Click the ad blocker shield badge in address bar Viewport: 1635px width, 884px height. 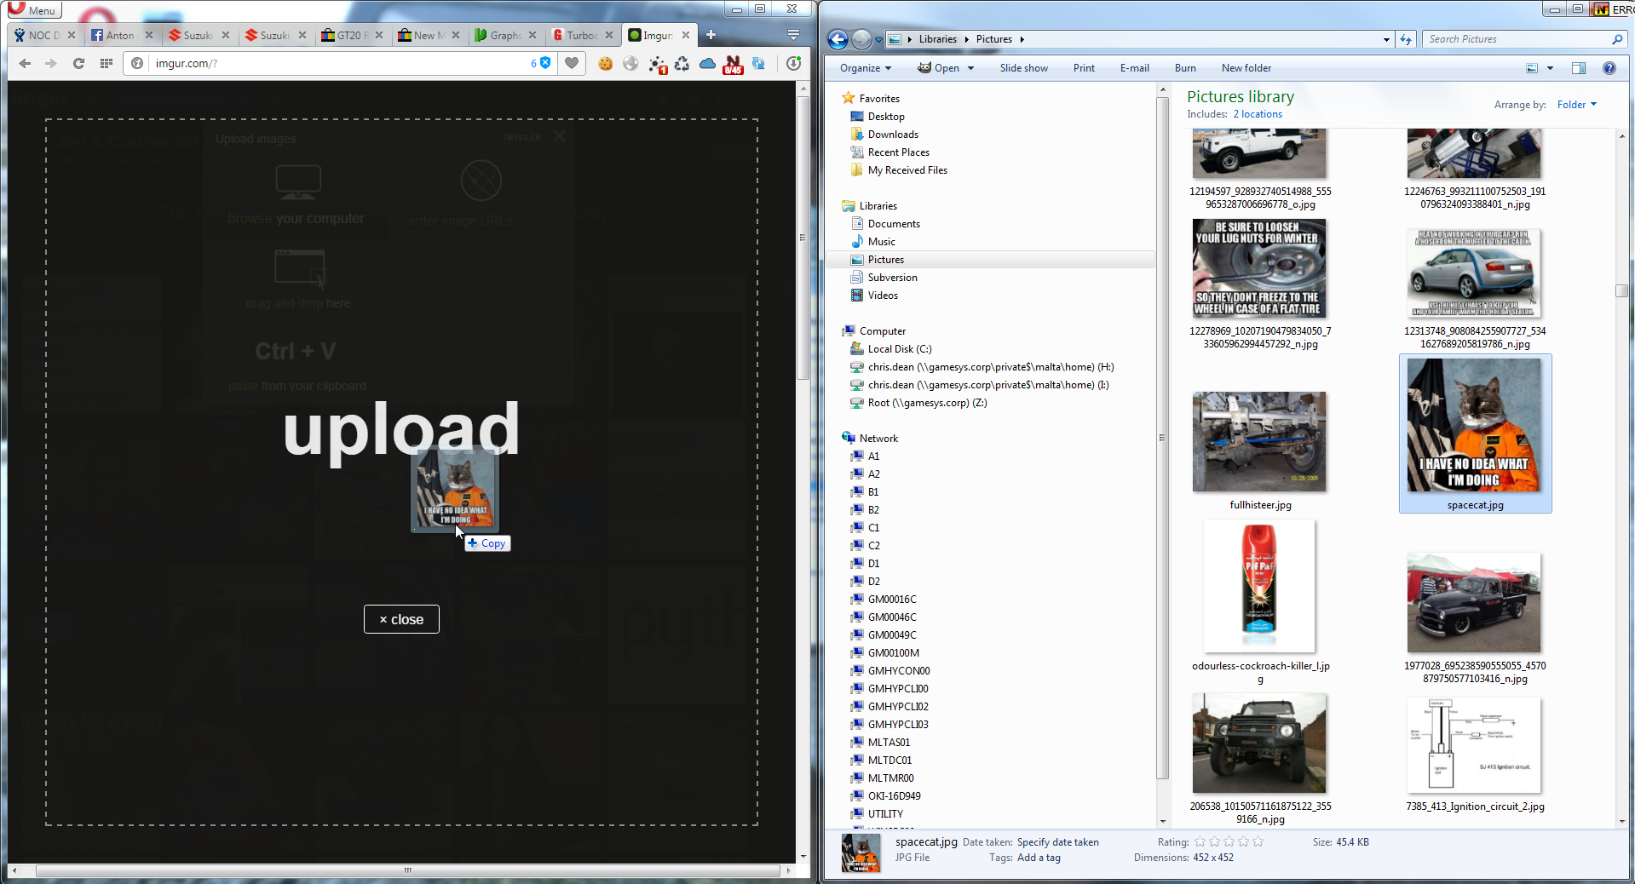[x=541, y=63]
